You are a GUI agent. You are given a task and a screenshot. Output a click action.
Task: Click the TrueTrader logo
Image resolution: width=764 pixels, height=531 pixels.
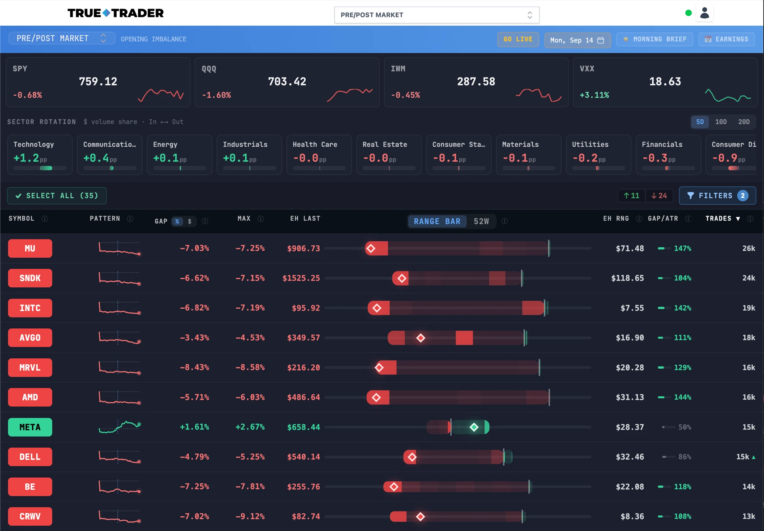pos(115,13)
